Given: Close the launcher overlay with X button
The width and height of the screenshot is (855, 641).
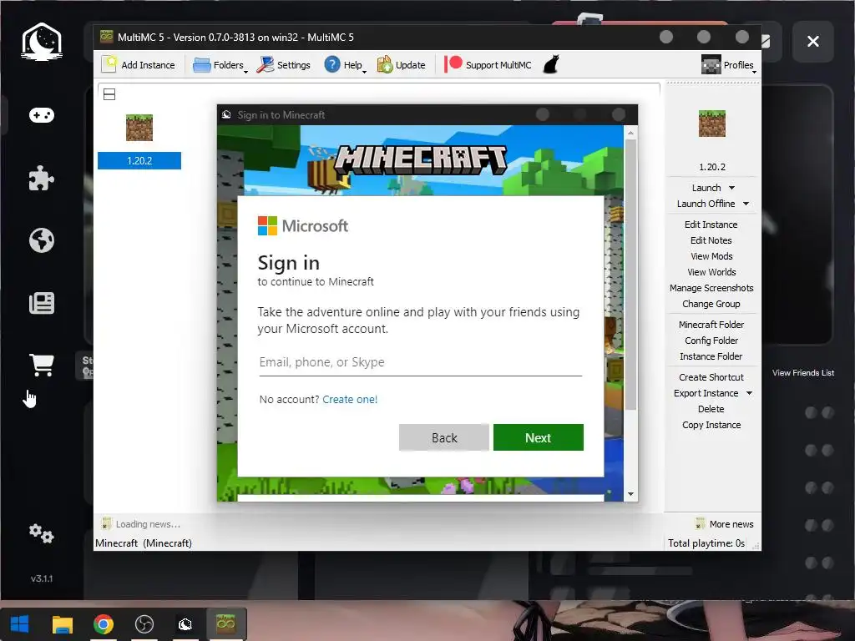Looking at the screenshot, I should (x=812, y=42).
